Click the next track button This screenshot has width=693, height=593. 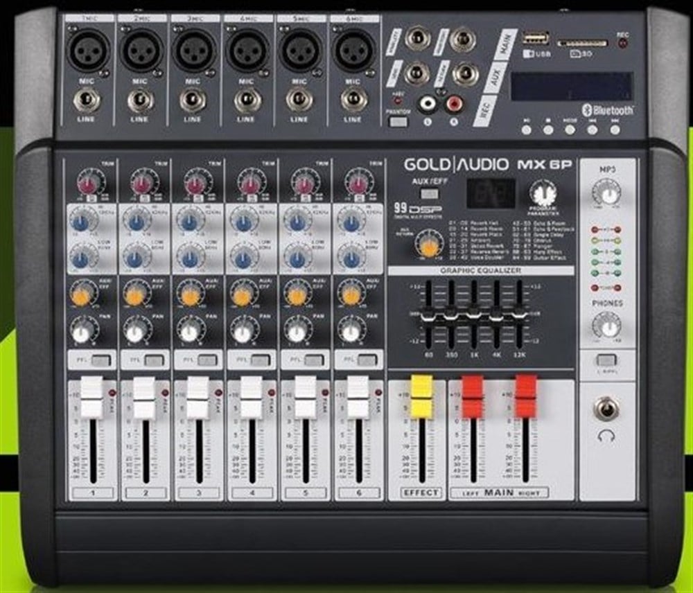click(x=615, y=130)
